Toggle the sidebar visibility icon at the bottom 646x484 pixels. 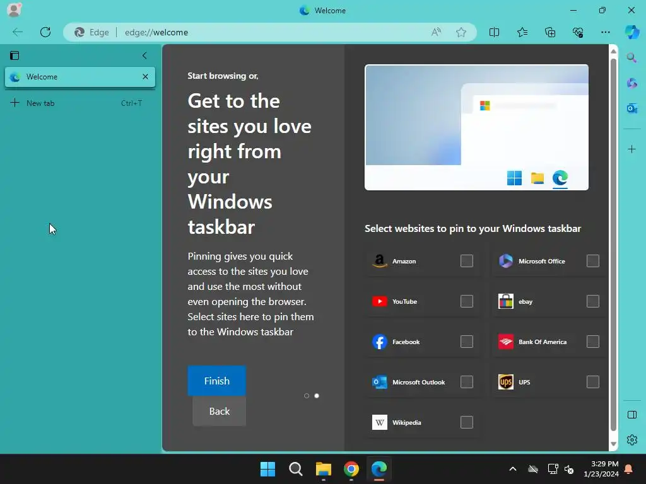point(631,415)
